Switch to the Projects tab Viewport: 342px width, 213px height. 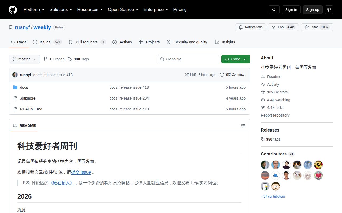tap(149, 42)
